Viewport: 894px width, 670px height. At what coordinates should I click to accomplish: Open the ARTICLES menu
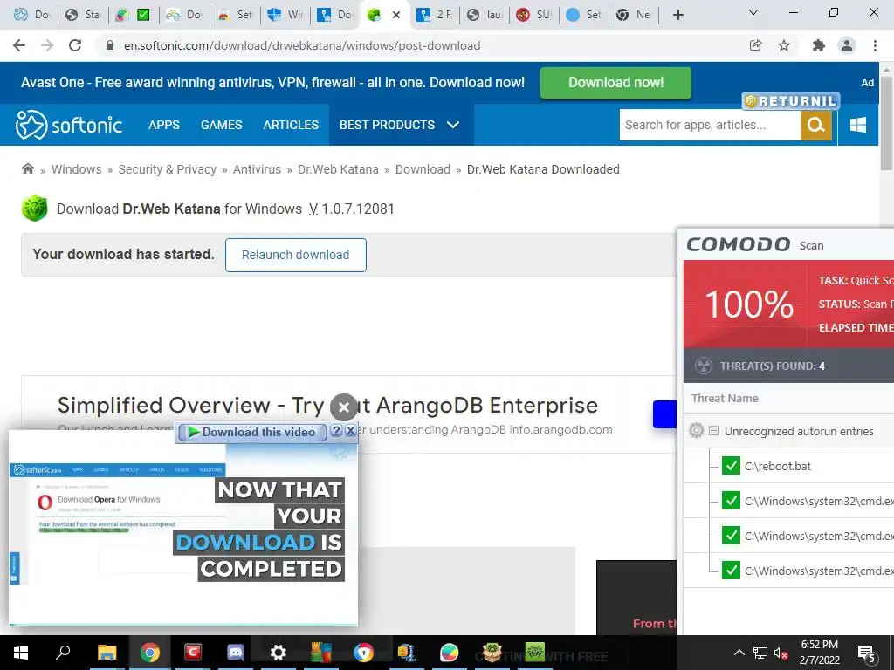coord(291,125)
